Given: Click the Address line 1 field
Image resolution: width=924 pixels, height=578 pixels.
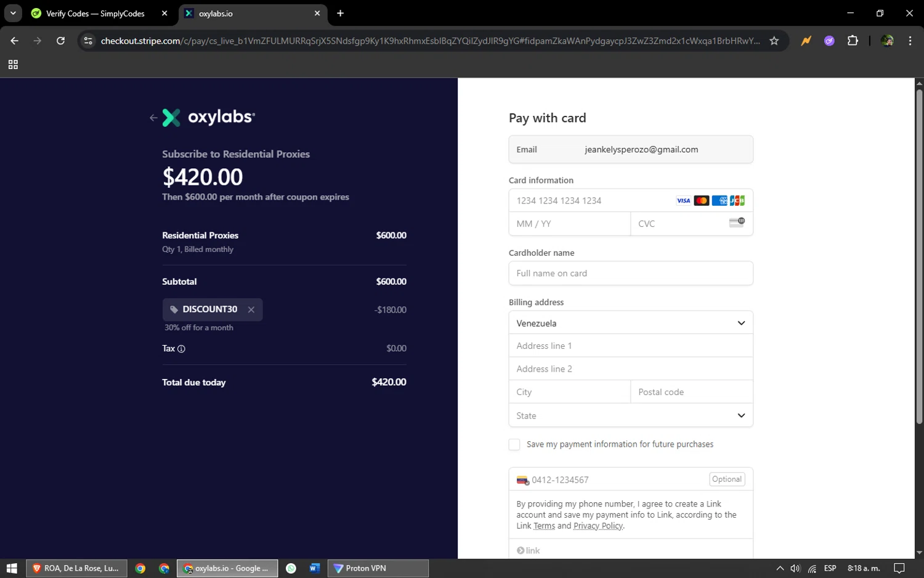Looking at the screenshot, I should tap(631, 346).
